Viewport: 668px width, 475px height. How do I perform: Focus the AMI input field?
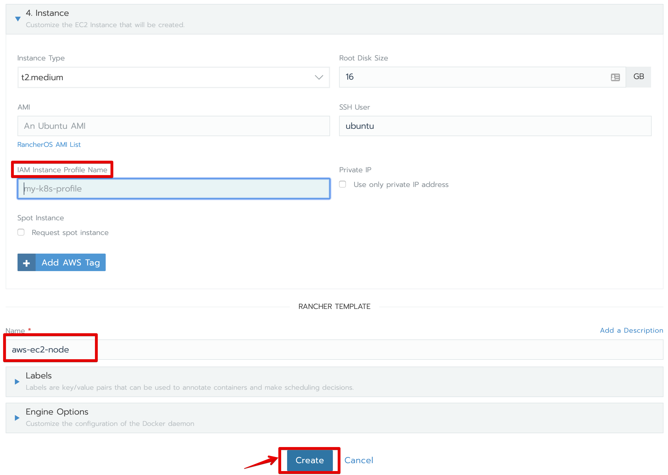pos(173,126)
